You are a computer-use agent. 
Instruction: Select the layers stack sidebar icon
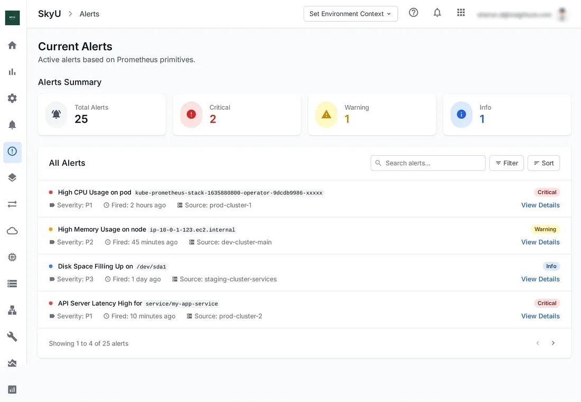coord(12,177)
